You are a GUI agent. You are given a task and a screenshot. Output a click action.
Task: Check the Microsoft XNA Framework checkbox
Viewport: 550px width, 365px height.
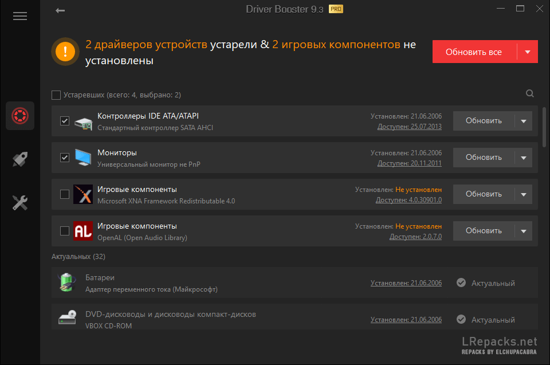pyautogui.click(x=64, y=194)
